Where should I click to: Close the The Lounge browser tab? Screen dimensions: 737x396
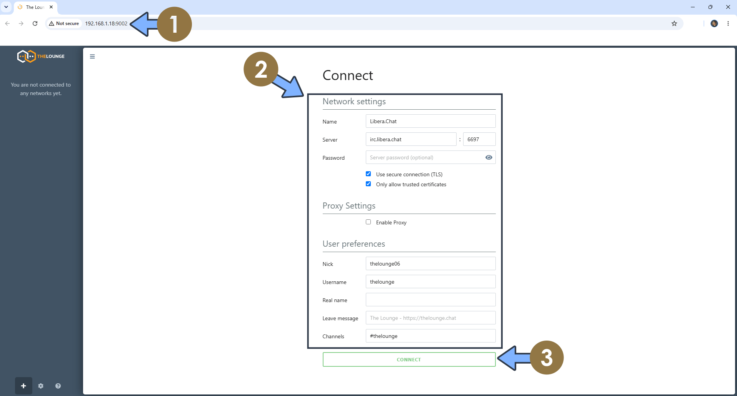(x=51, y=7)
